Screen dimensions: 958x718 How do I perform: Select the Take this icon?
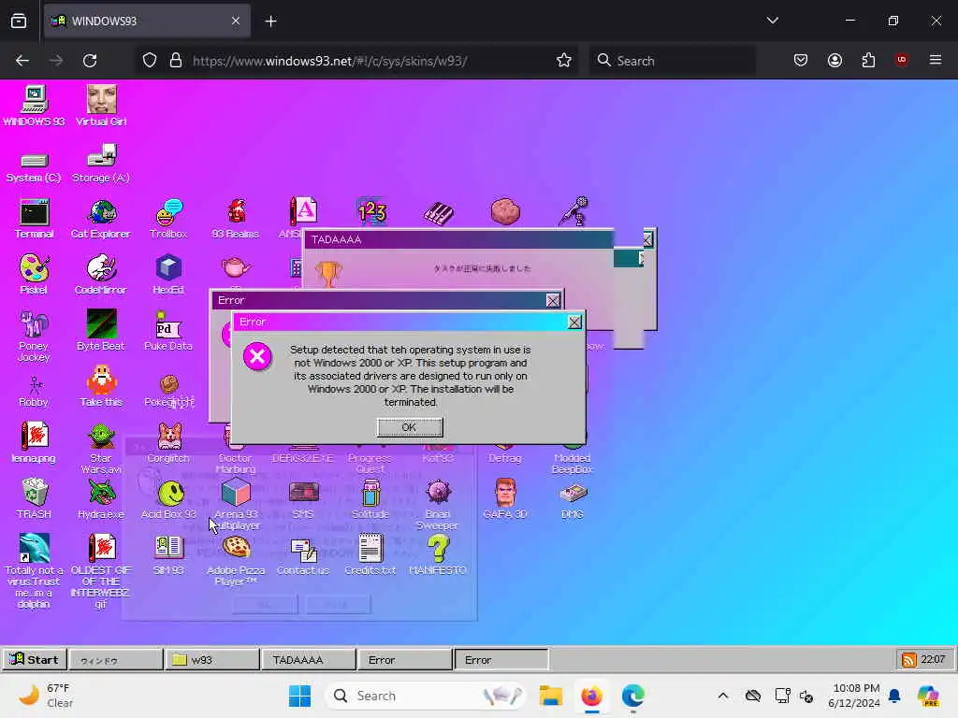pyautogui.click(x=101, y=386)
